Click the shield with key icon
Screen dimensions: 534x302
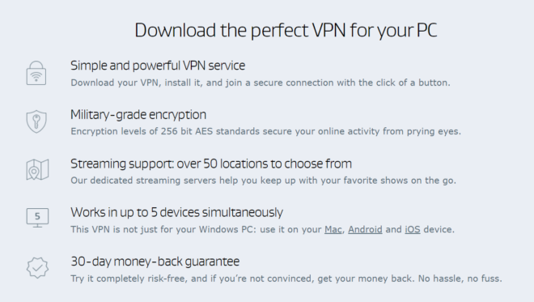(36, 121)
